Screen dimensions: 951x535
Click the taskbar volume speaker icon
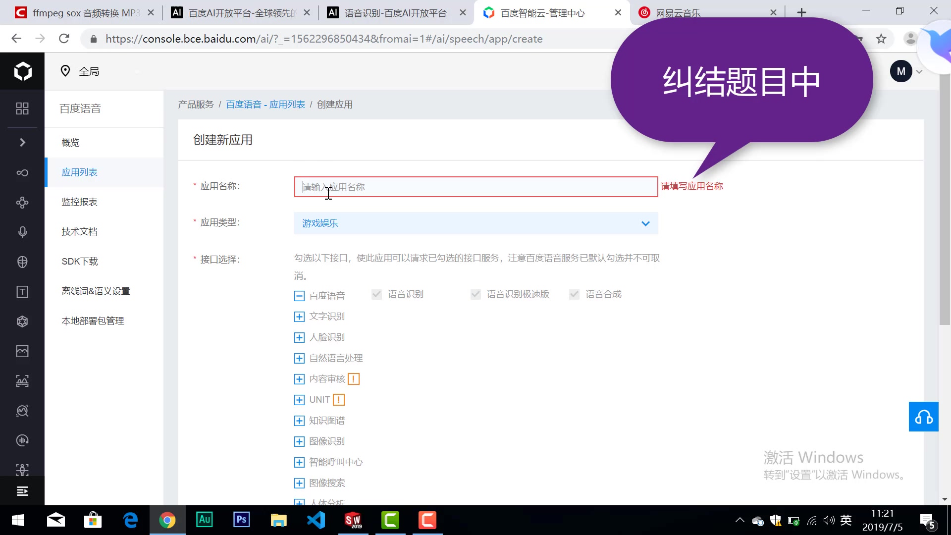829,521
